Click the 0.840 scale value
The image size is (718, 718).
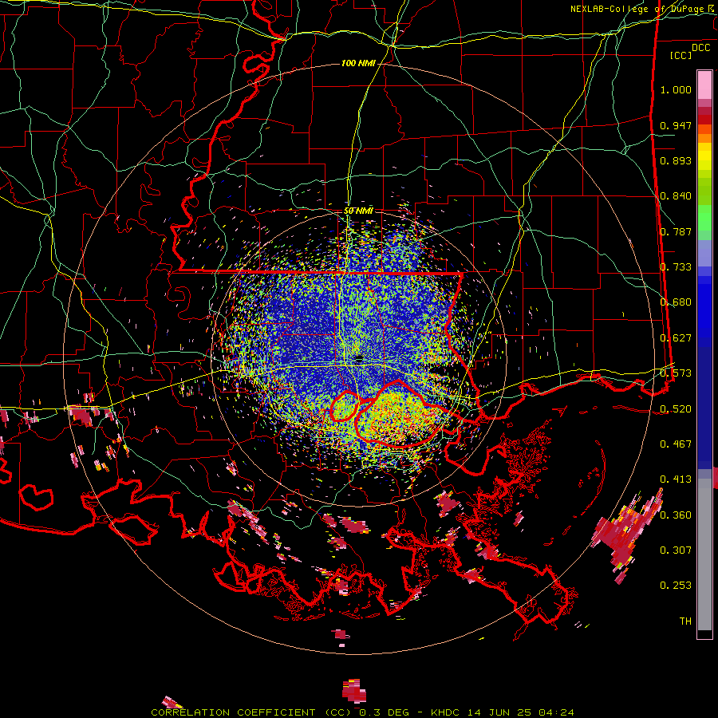click(676, 196)
